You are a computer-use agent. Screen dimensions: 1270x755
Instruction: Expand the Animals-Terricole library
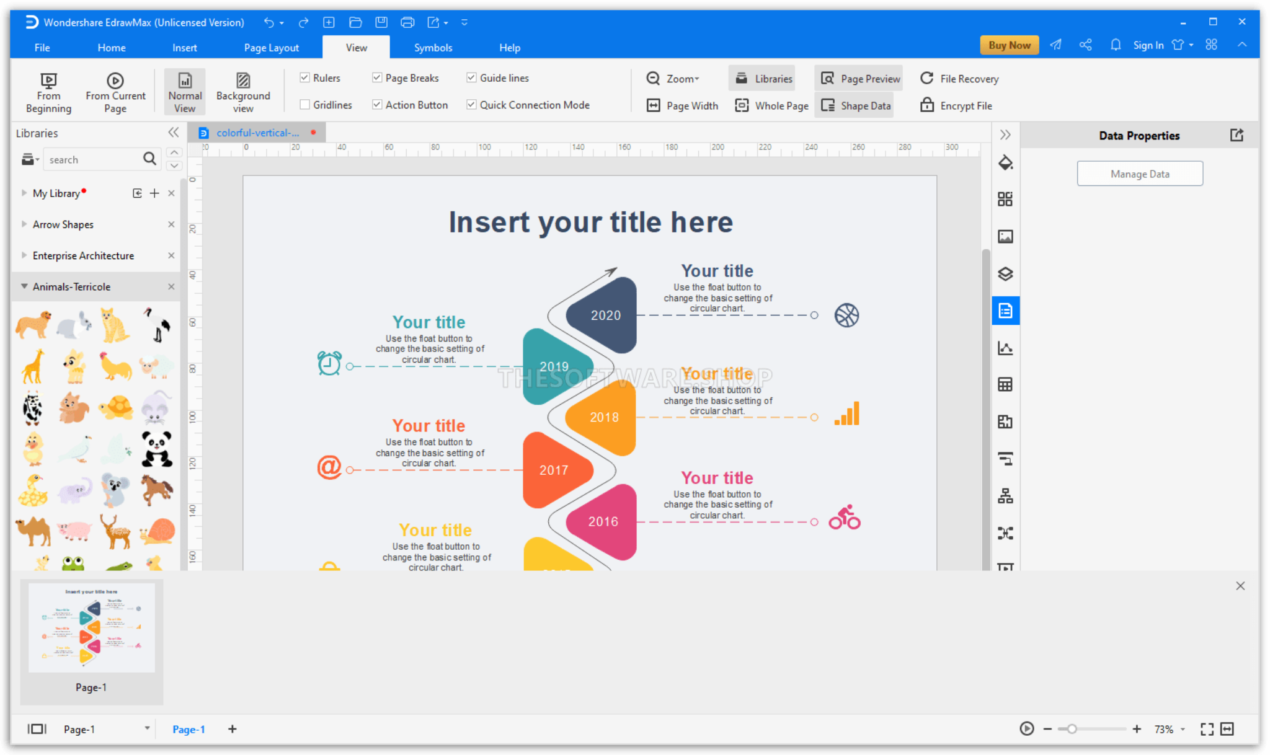pyautogui.click(x=24, y=286)
